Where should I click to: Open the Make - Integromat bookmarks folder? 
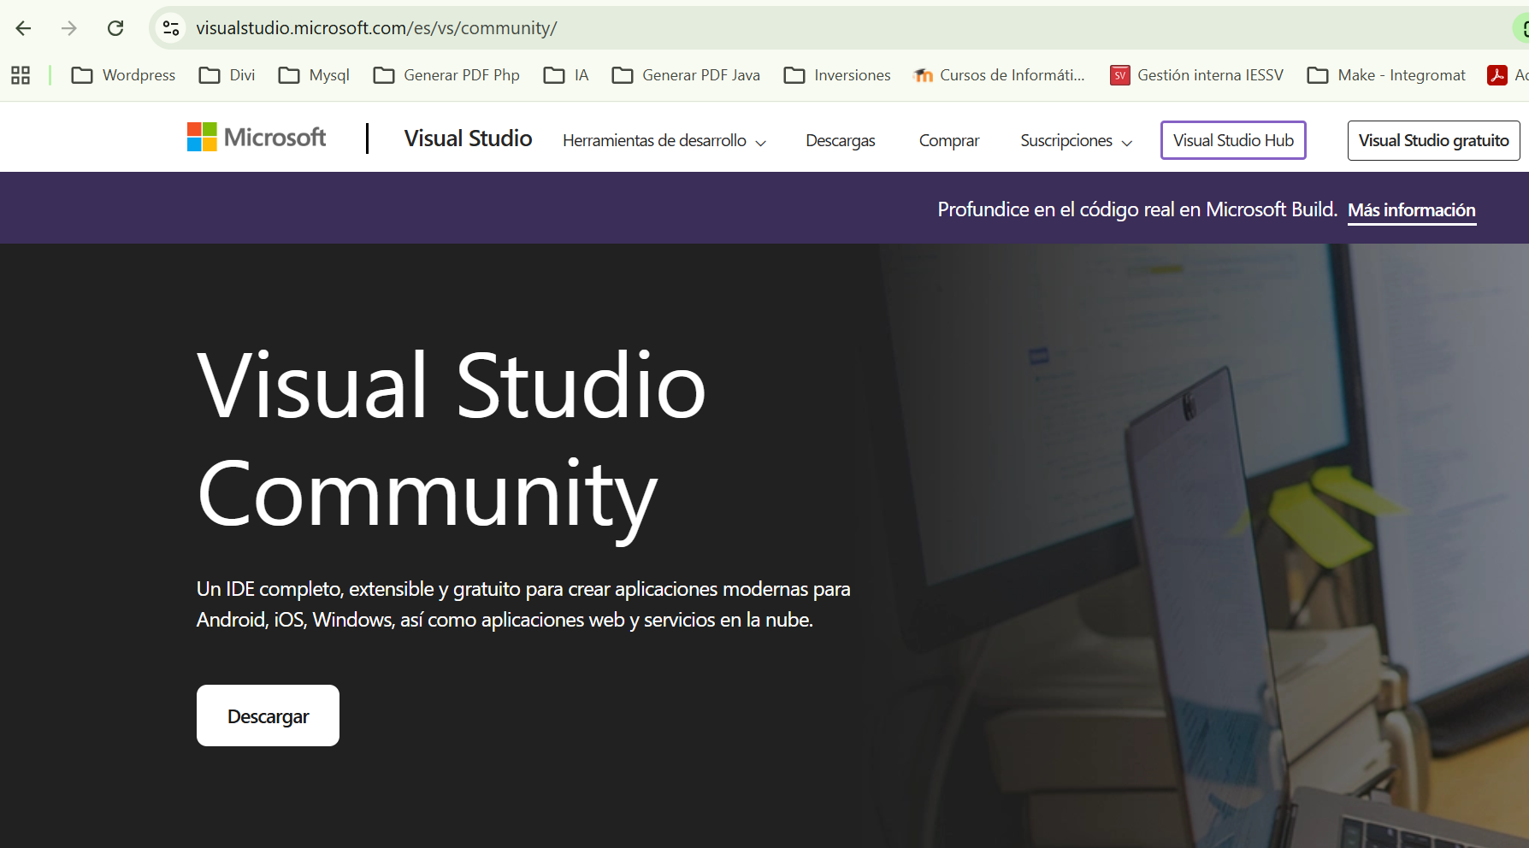[x=1384, y=75]
